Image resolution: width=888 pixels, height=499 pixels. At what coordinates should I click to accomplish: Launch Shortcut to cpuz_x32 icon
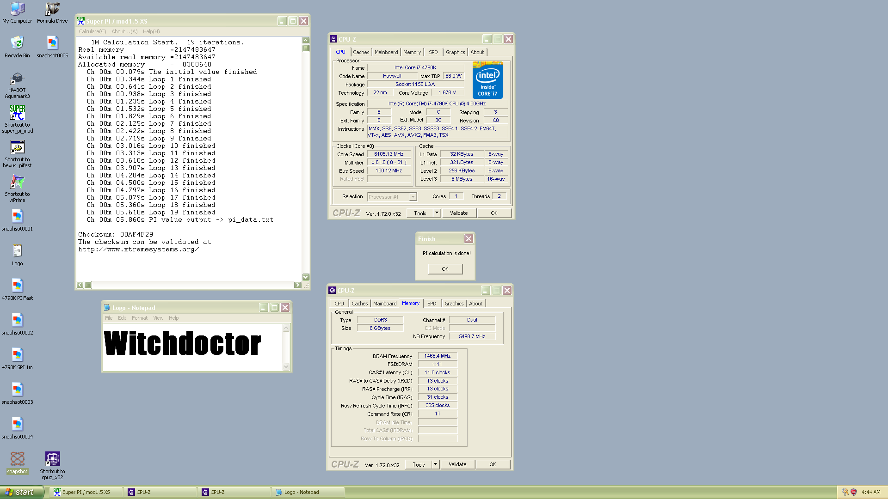coord(52,465)
